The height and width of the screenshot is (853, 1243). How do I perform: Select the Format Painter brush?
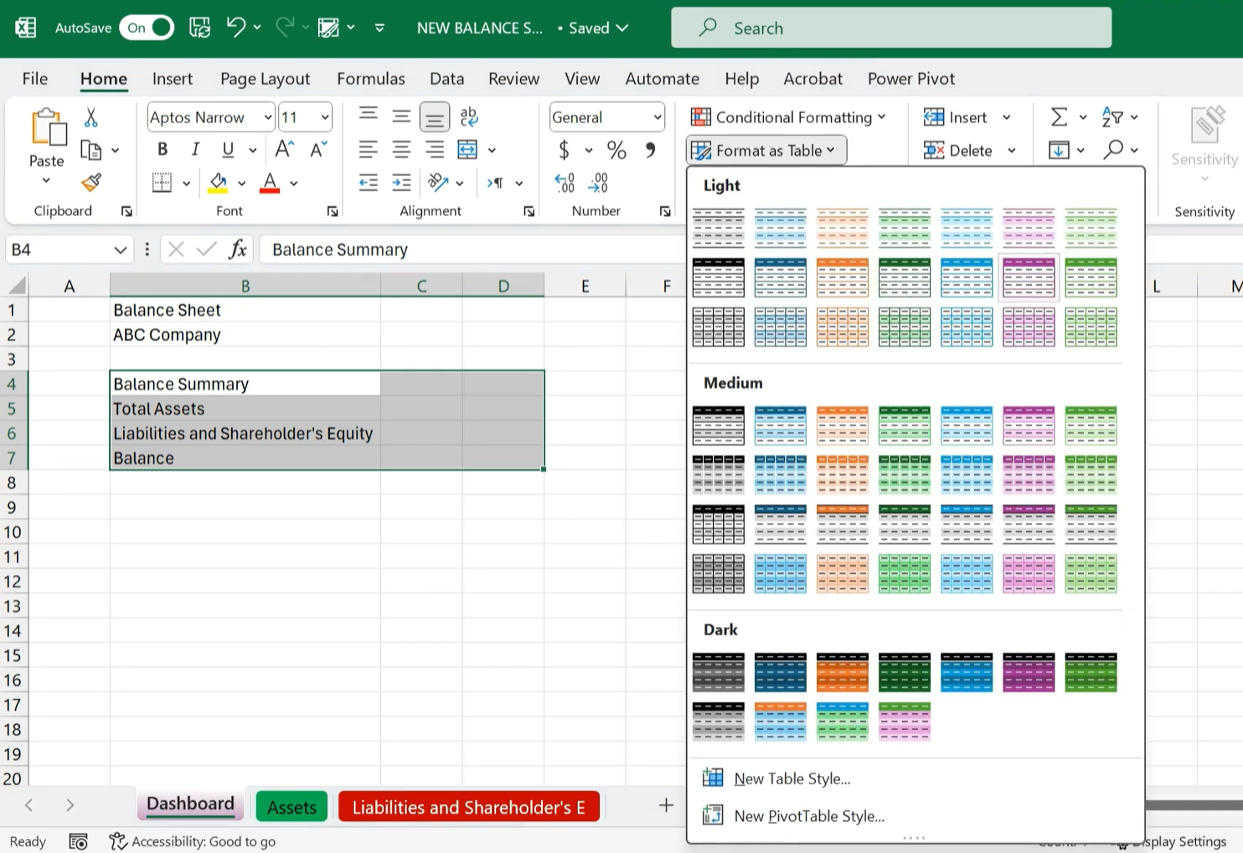pos(91,183)
